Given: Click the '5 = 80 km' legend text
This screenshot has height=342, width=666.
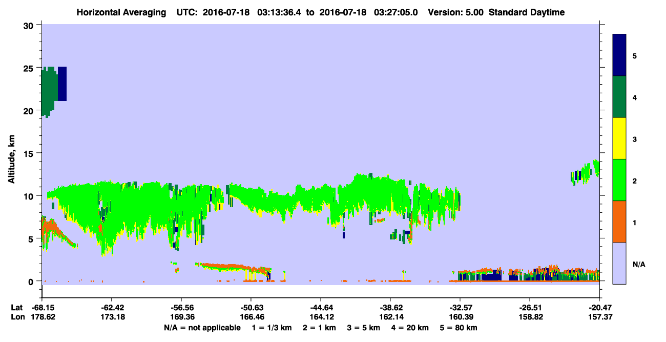Looking at the screenshot, I should pyautogui.click(x=460, y=328).
